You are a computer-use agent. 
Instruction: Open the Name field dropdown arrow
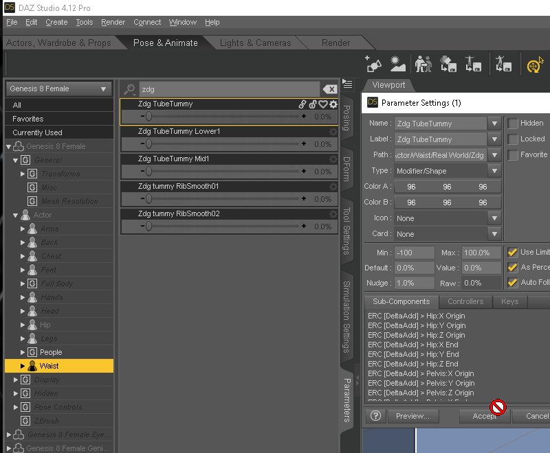(x=494, y=124)
